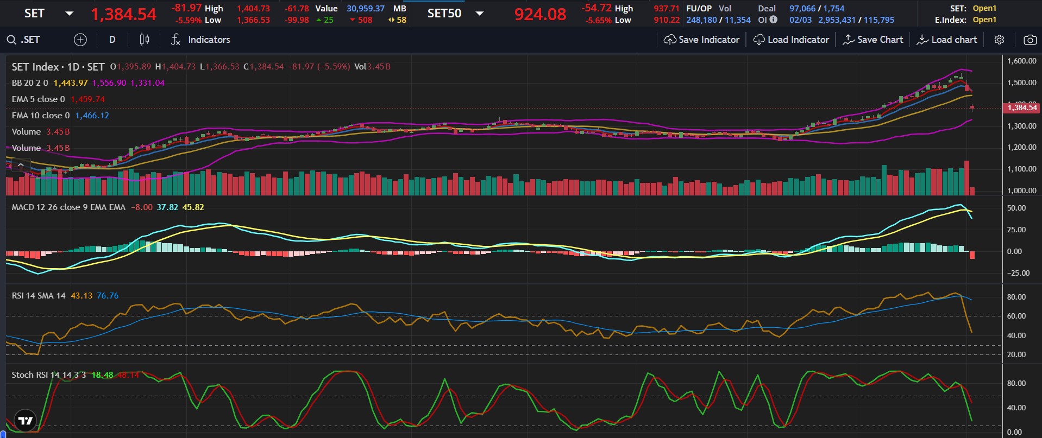
Task: Click the chart icon beside Save Chart
Action: (x=848, y=40)
